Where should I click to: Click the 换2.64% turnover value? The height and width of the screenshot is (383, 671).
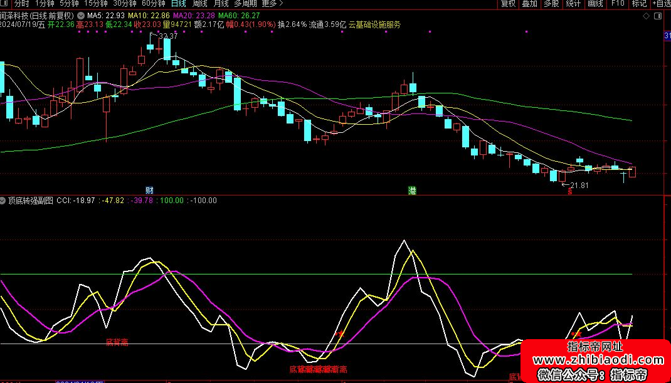pos(292,24)
